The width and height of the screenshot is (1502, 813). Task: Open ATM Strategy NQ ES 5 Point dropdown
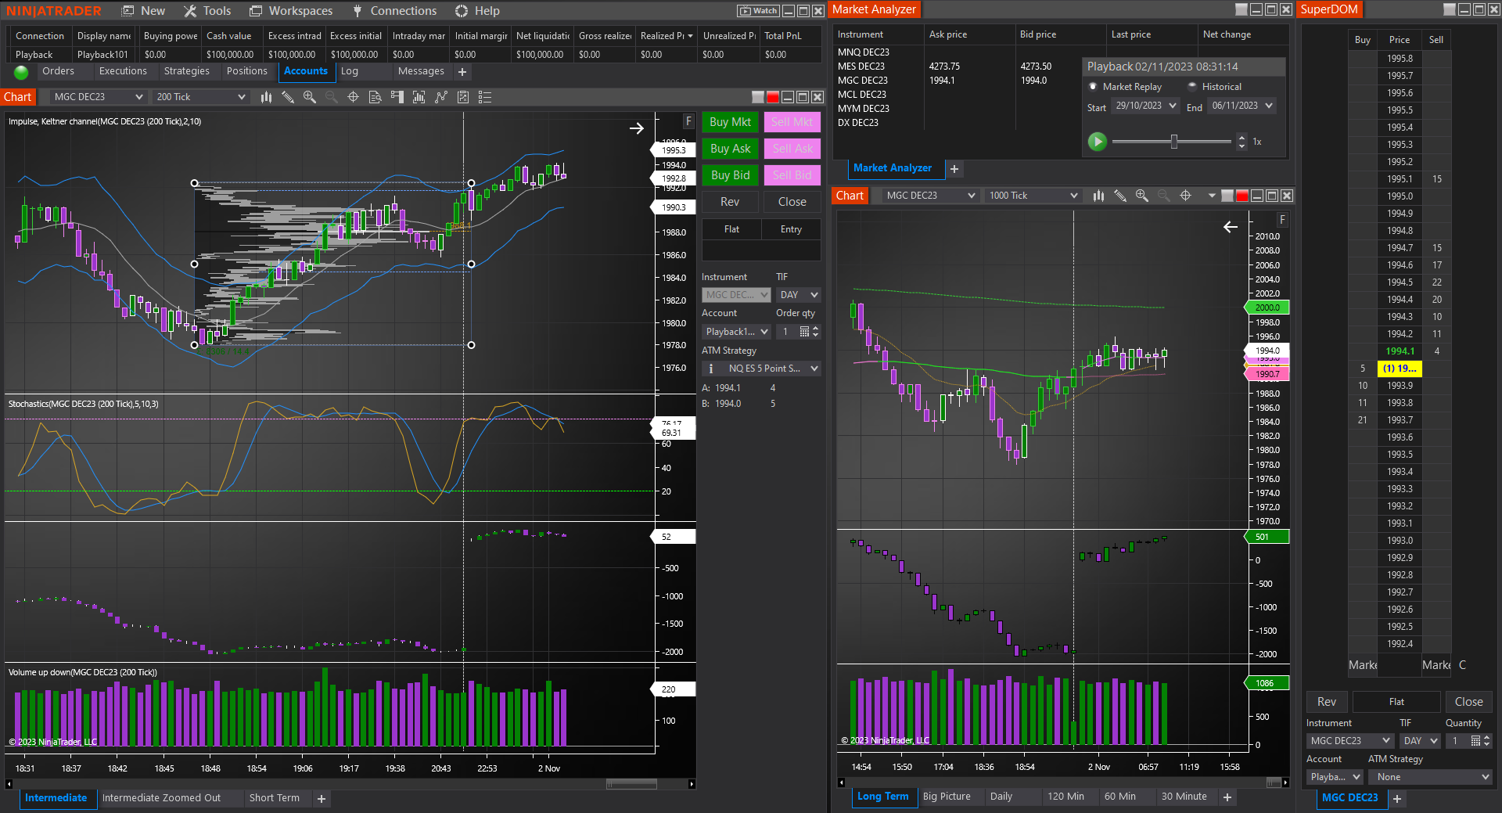coord(814,369)
